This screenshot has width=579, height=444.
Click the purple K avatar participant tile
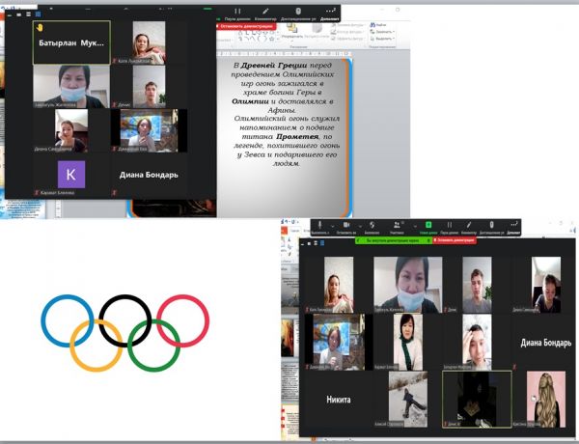coord(71,175)
